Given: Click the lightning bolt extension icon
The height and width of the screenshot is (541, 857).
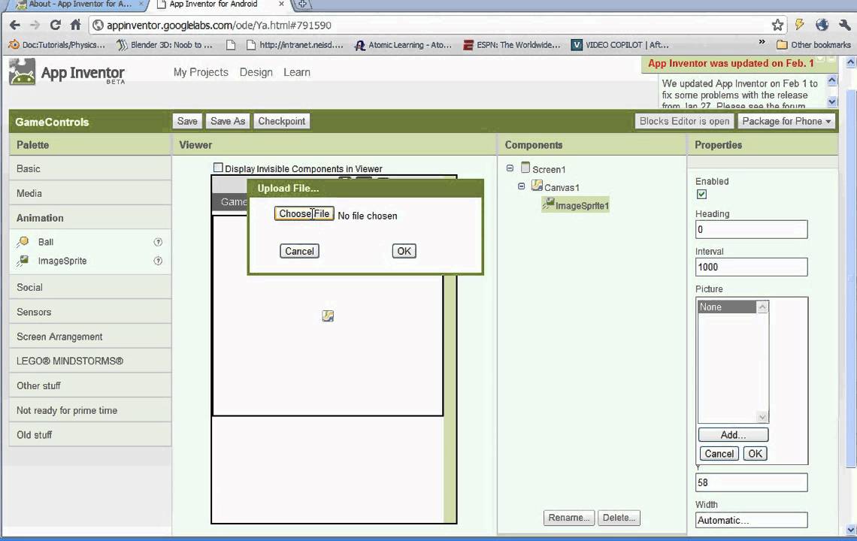Looking at the screenshot, I should 800,25.
